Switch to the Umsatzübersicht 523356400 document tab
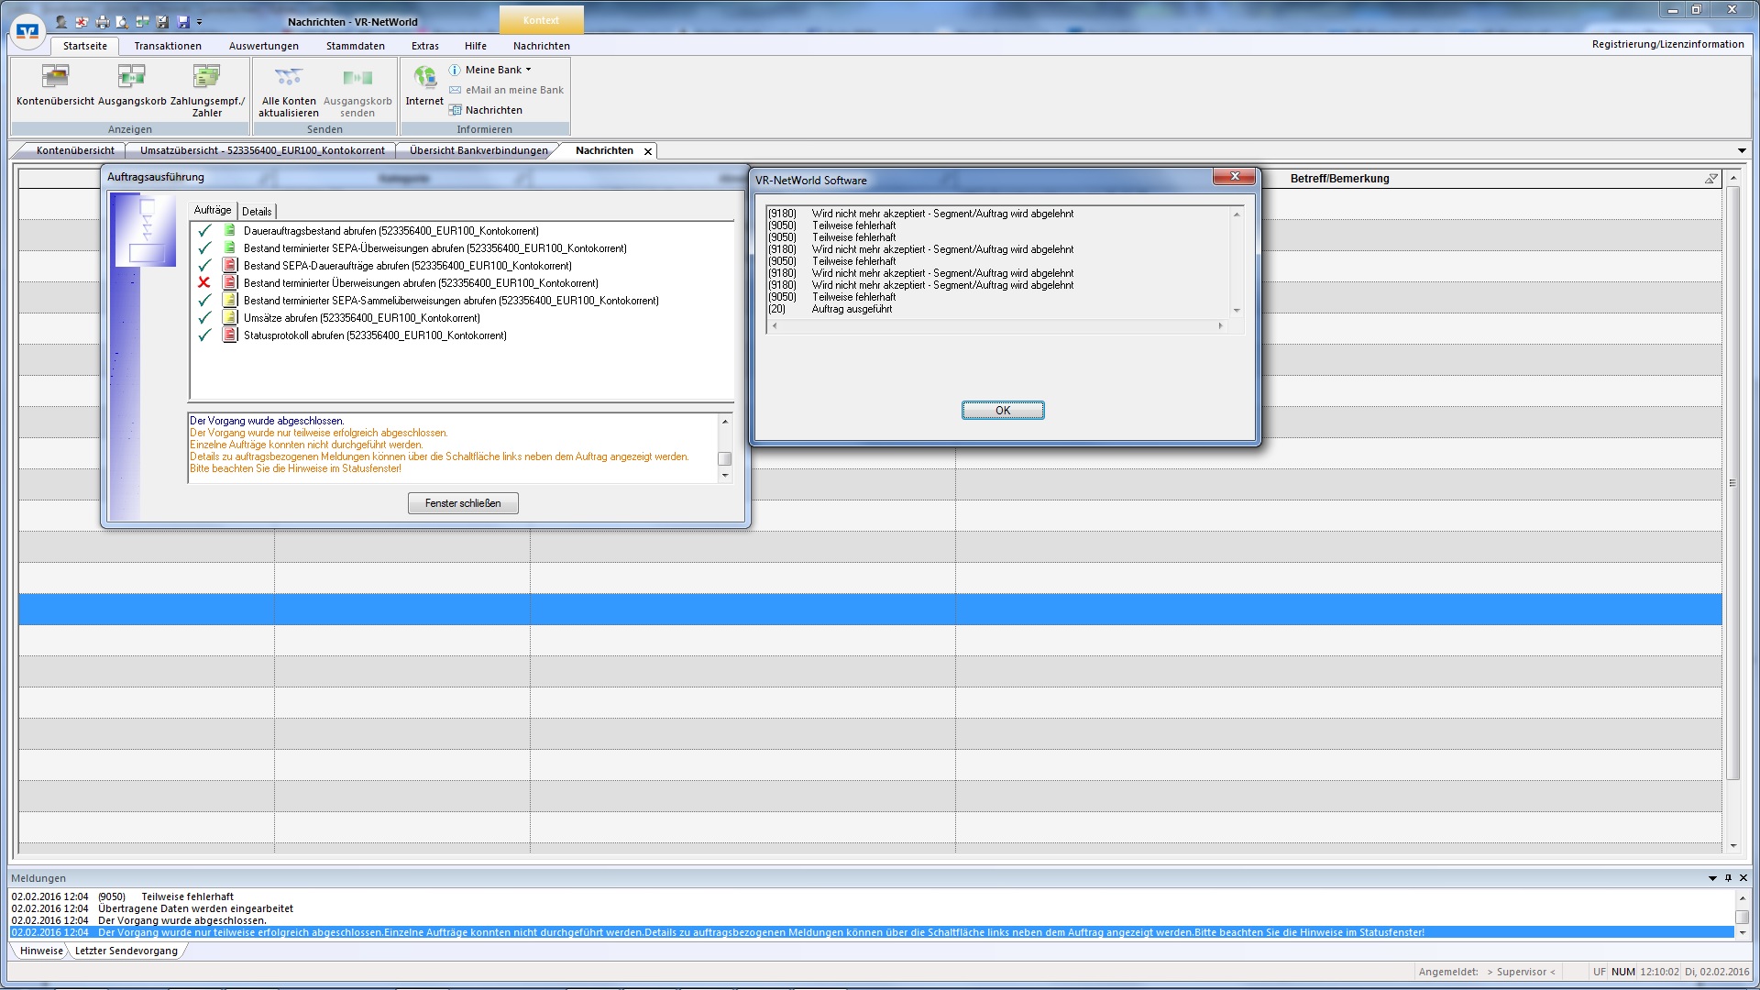The height and width of the screenshot is (990, 1760). (x=262, y=150)
